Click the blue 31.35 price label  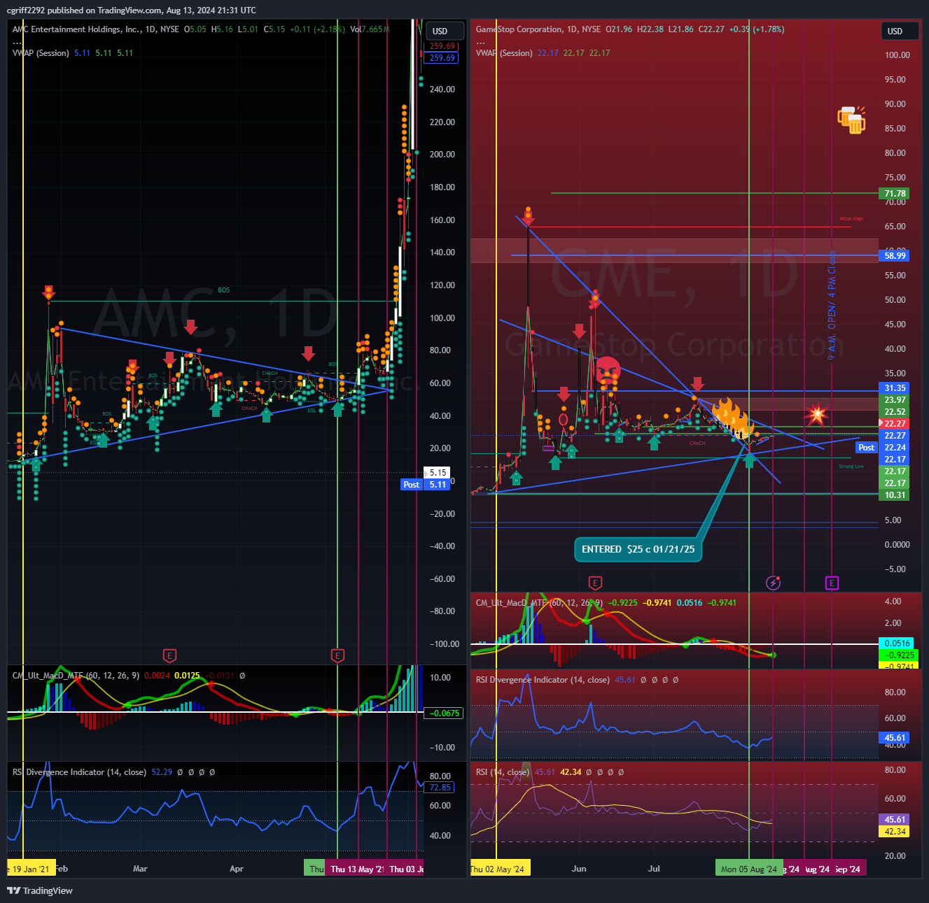(x=895, y=388)
